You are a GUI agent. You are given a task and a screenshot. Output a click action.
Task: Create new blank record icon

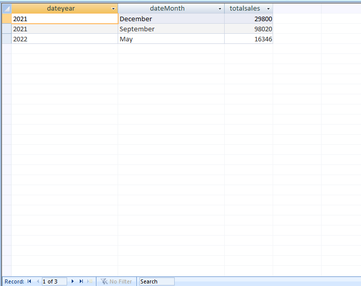pos(90,281)
